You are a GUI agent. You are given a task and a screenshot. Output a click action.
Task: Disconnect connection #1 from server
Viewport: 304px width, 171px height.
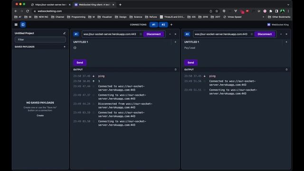point(153,34)
